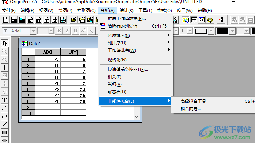This screenshot has width=255, height=143.
Task: Open the Script Window toolbar icon
Action: 202,20
